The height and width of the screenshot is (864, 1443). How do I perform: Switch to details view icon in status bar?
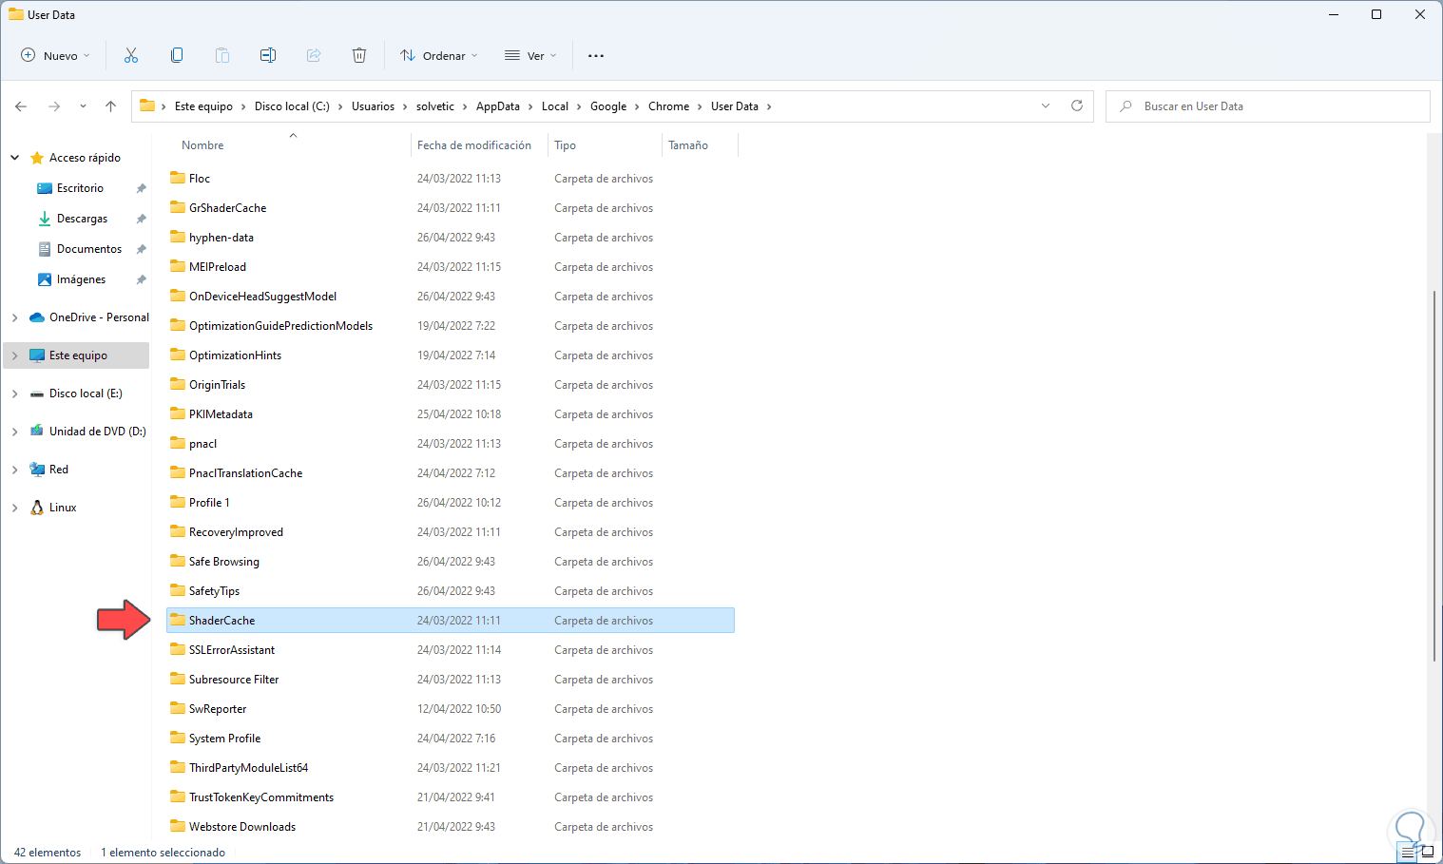pos(1408,853)
